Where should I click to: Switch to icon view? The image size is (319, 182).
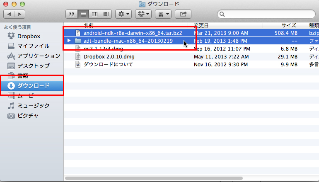coord(72,14)
